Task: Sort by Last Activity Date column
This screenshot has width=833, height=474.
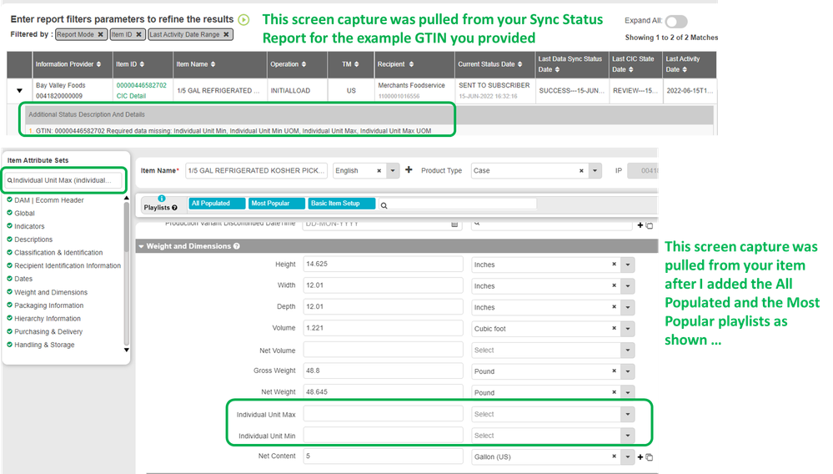Action: pos(685,69)
